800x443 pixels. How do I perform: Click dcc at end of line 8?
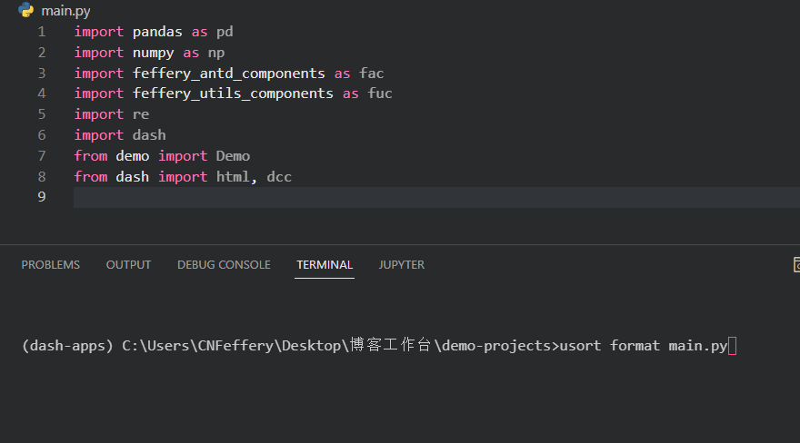tap(279, 177)
